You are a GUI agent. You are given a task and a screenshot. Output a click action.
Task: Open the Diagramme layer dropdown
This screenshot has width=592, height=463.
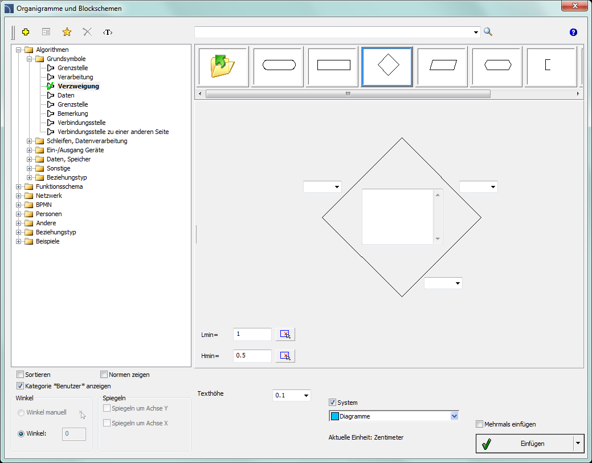pyautogui.click(x=454, y=416)
